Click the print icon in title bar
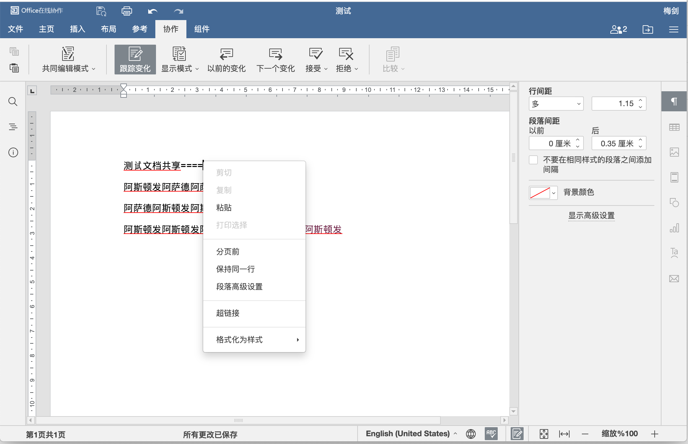Screen dimensions: 688x444 127,11
